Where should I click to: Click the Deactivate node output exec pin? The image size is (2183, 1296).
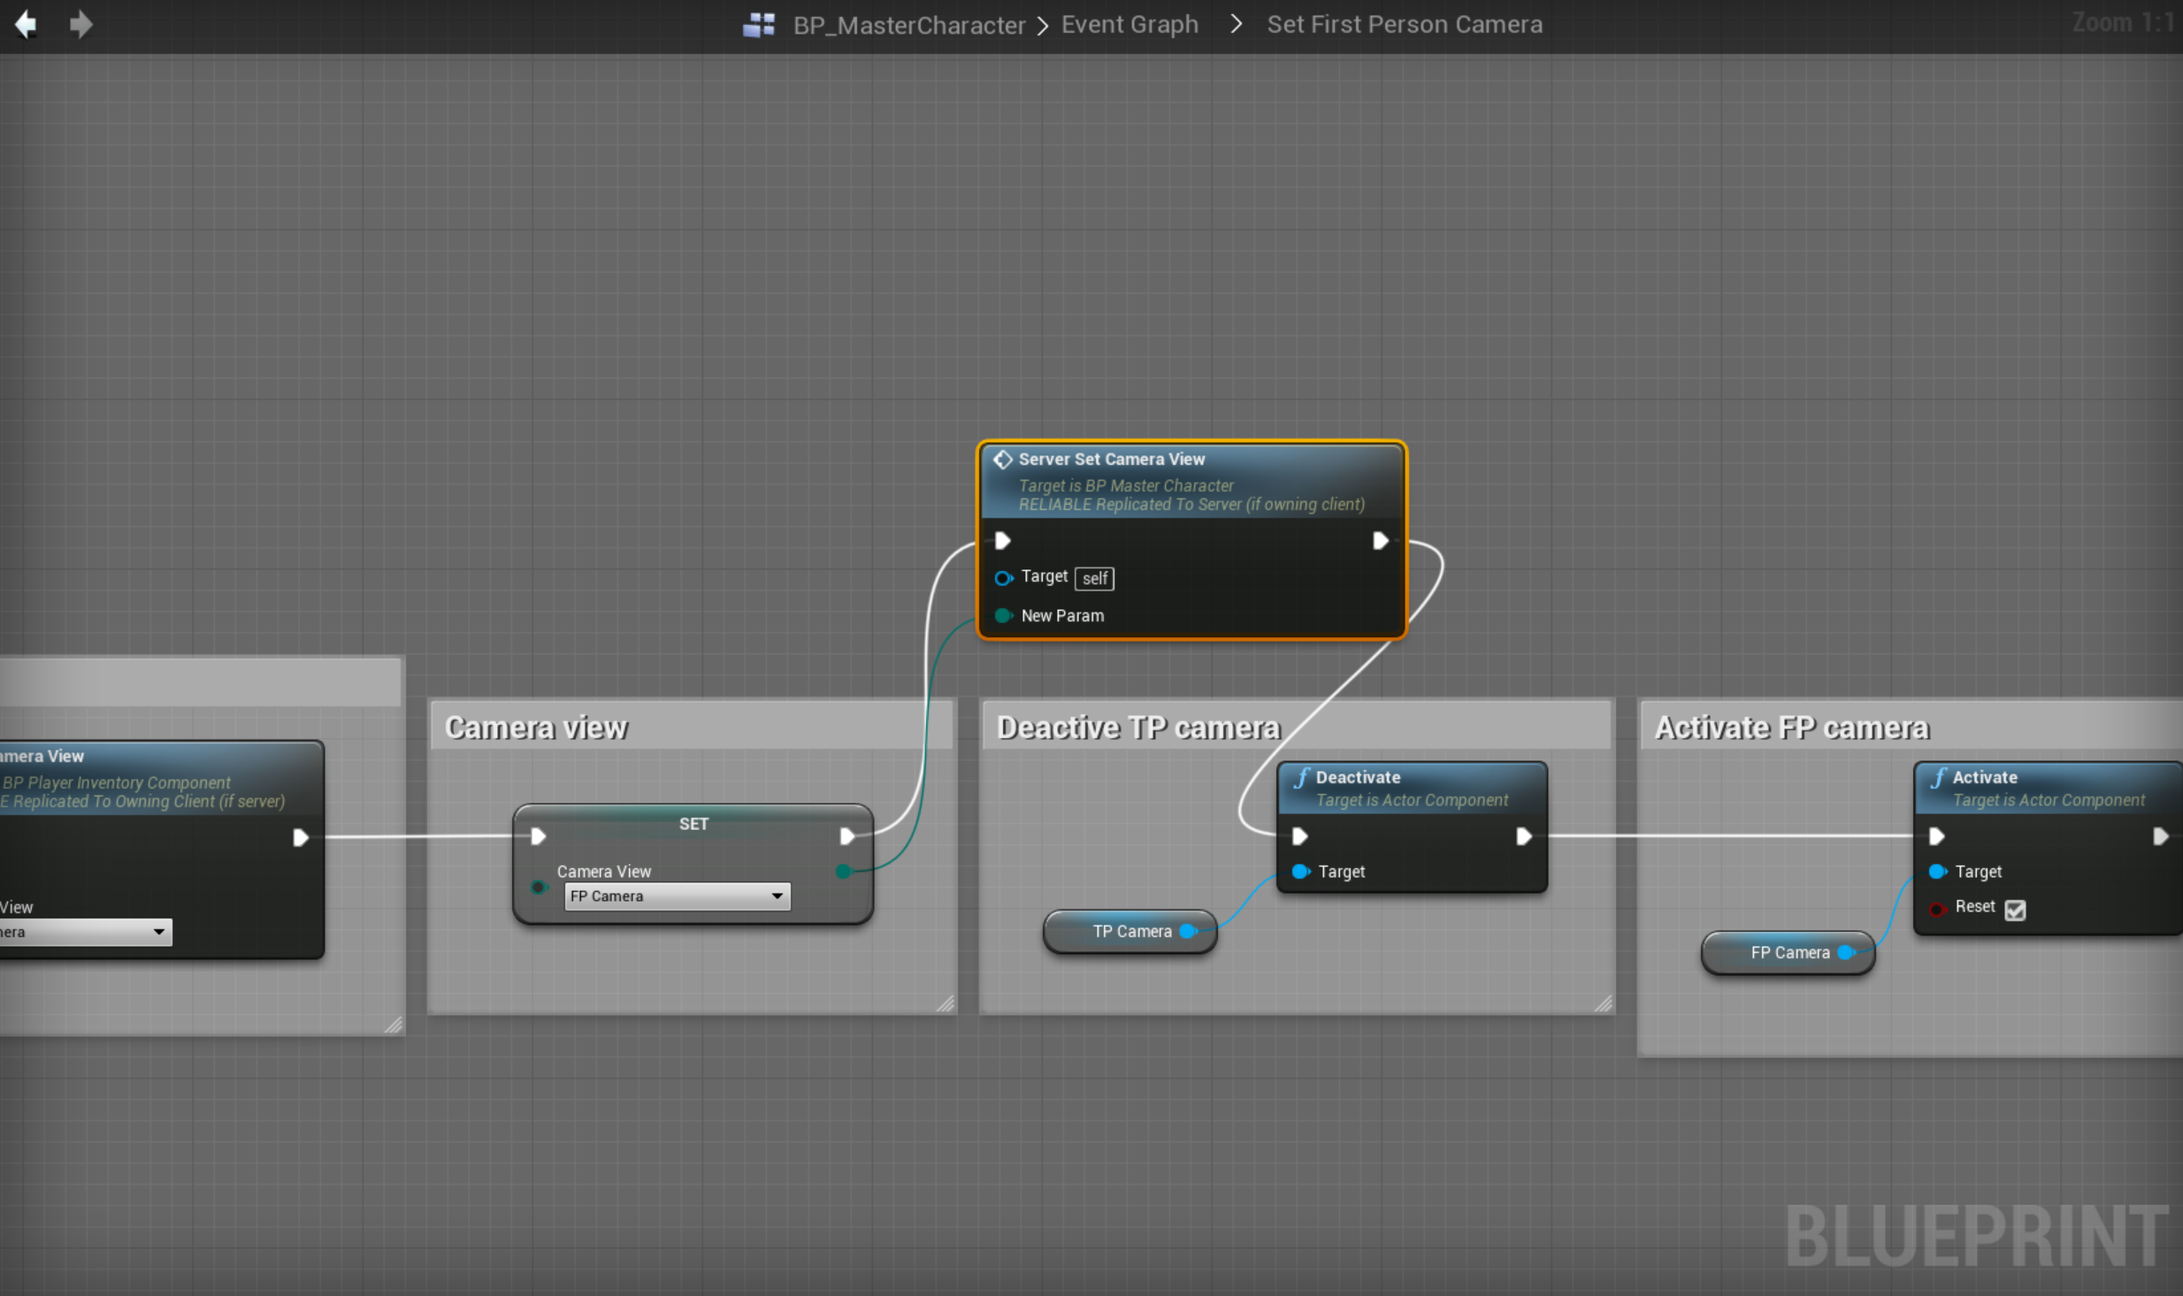pos(1523,836)
